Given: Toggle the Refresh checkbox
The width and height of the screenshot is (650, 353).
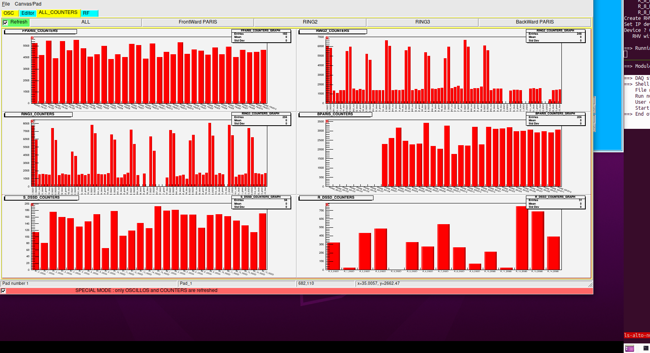Looking at the screenshot, I should click(5, 23).
